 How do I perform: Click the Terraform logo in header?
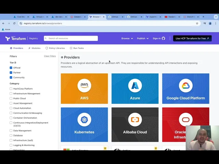(15, 38)
